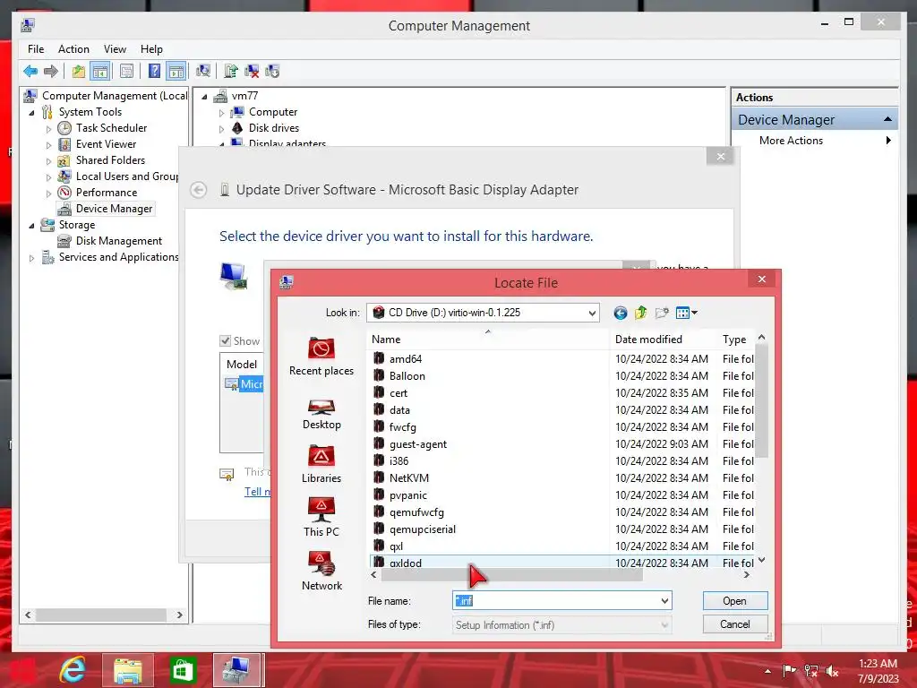
Task: Select the amd64 folder
Action: tap(406, 358)
